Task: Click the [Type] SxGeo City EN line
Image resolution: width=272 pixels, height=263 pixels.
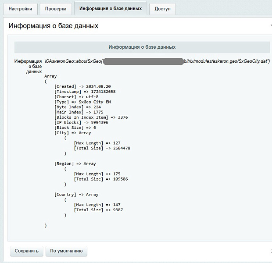Action: [x=83, y=102]
